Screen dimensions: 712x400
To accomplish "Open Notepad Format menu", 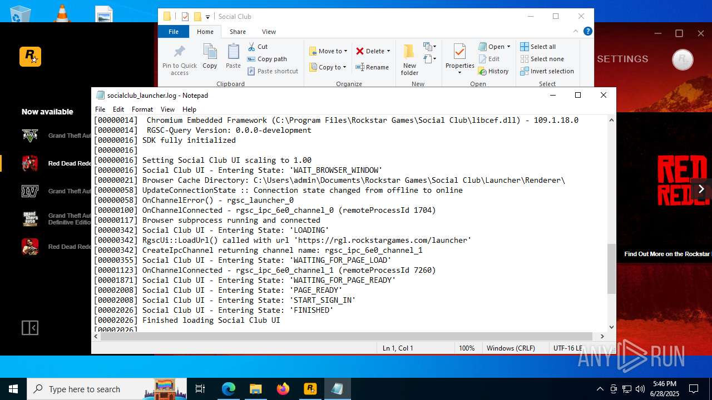I will pyautogui.click(x=142, y=109).
